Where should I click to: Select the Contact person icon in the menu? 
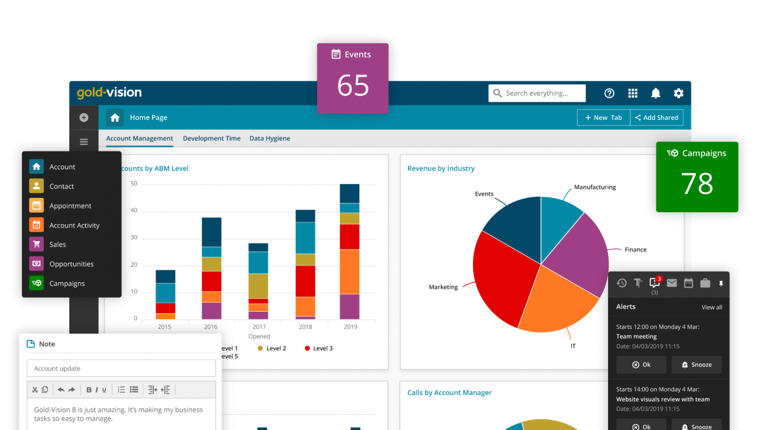[36, 186]
